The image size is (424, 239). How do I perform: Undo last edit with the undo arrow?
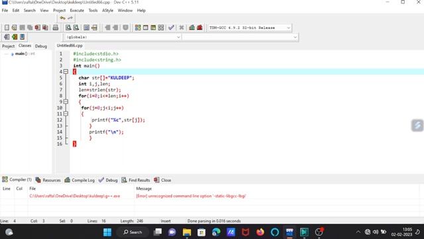[62, 18]
